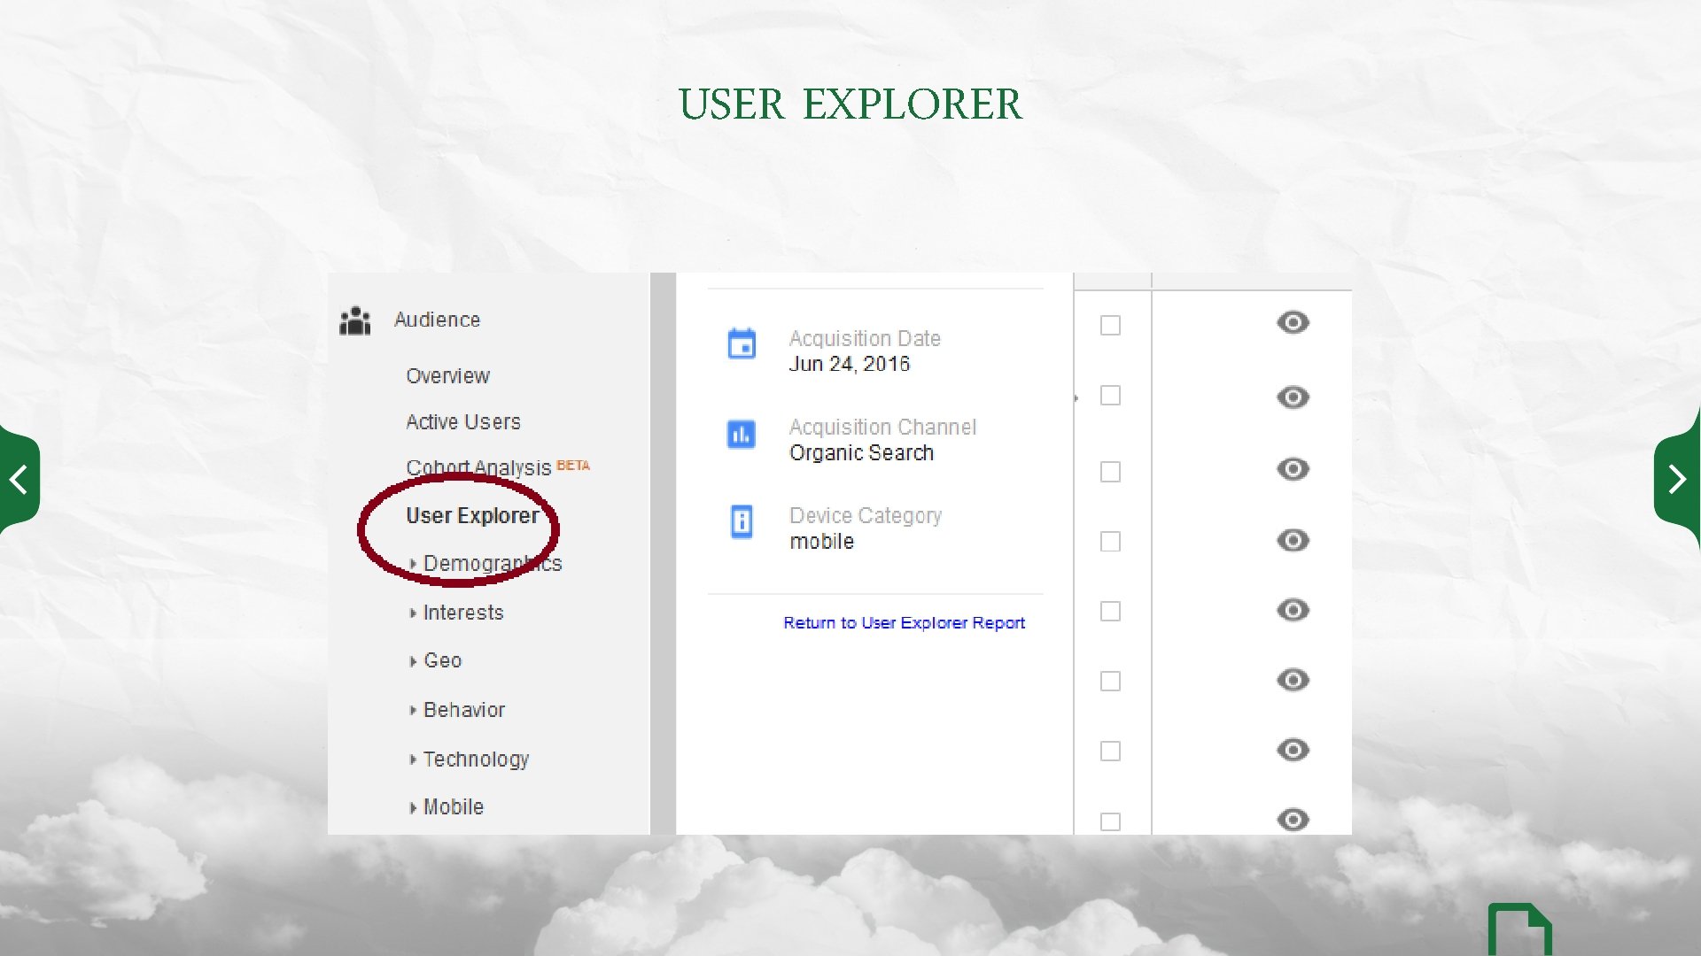Viewport: 1701px width, 956px height.
Task: Click the sidebar vertical scrollbar
Action: pos(663,553)
